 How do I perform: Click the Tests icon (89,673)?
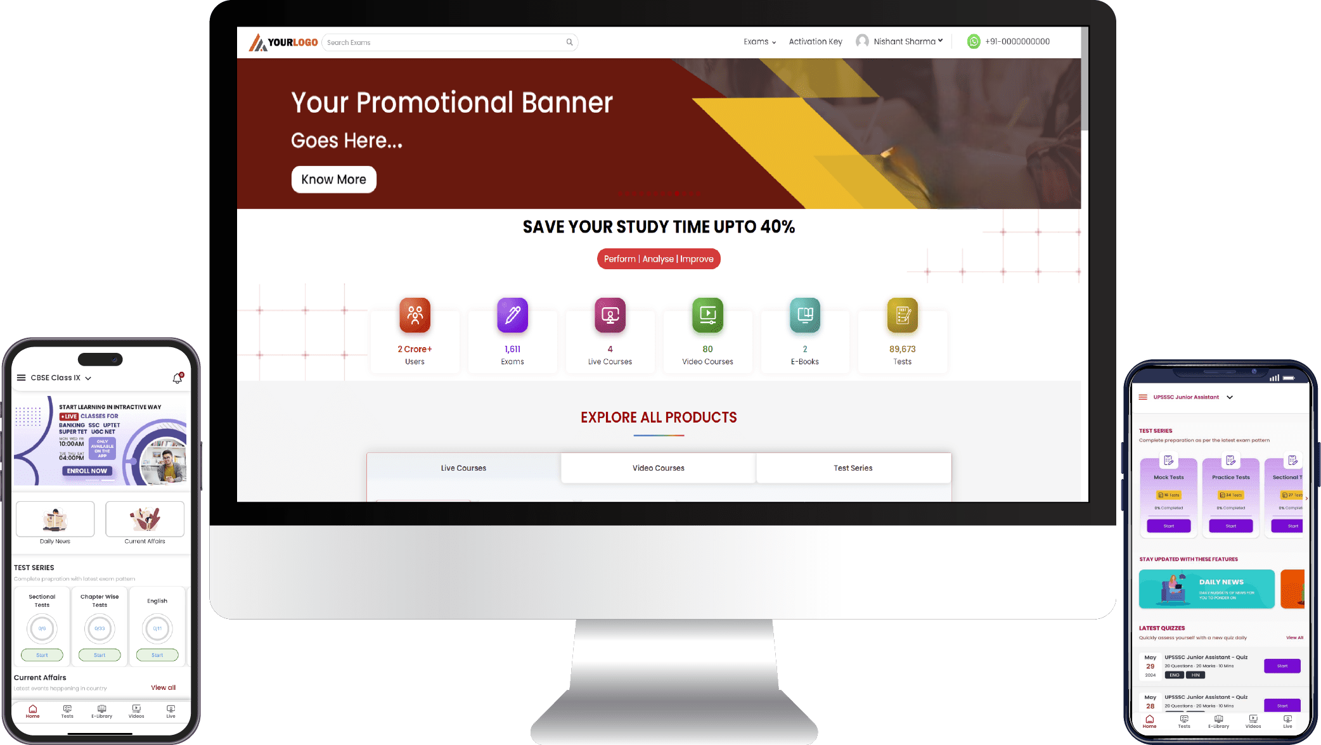coord(903,314)
